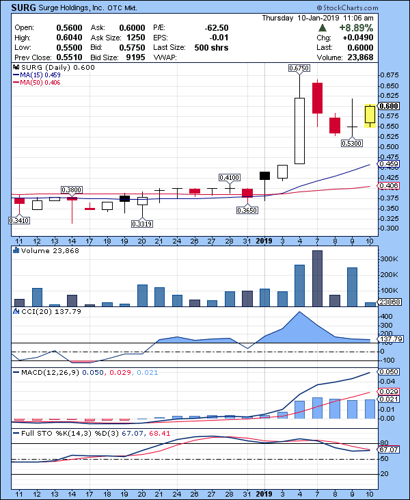Click the 'CCI(20) 137.79' indicator title
The image size is (410, 500).
pyautogui.click(x=51, y=311)
